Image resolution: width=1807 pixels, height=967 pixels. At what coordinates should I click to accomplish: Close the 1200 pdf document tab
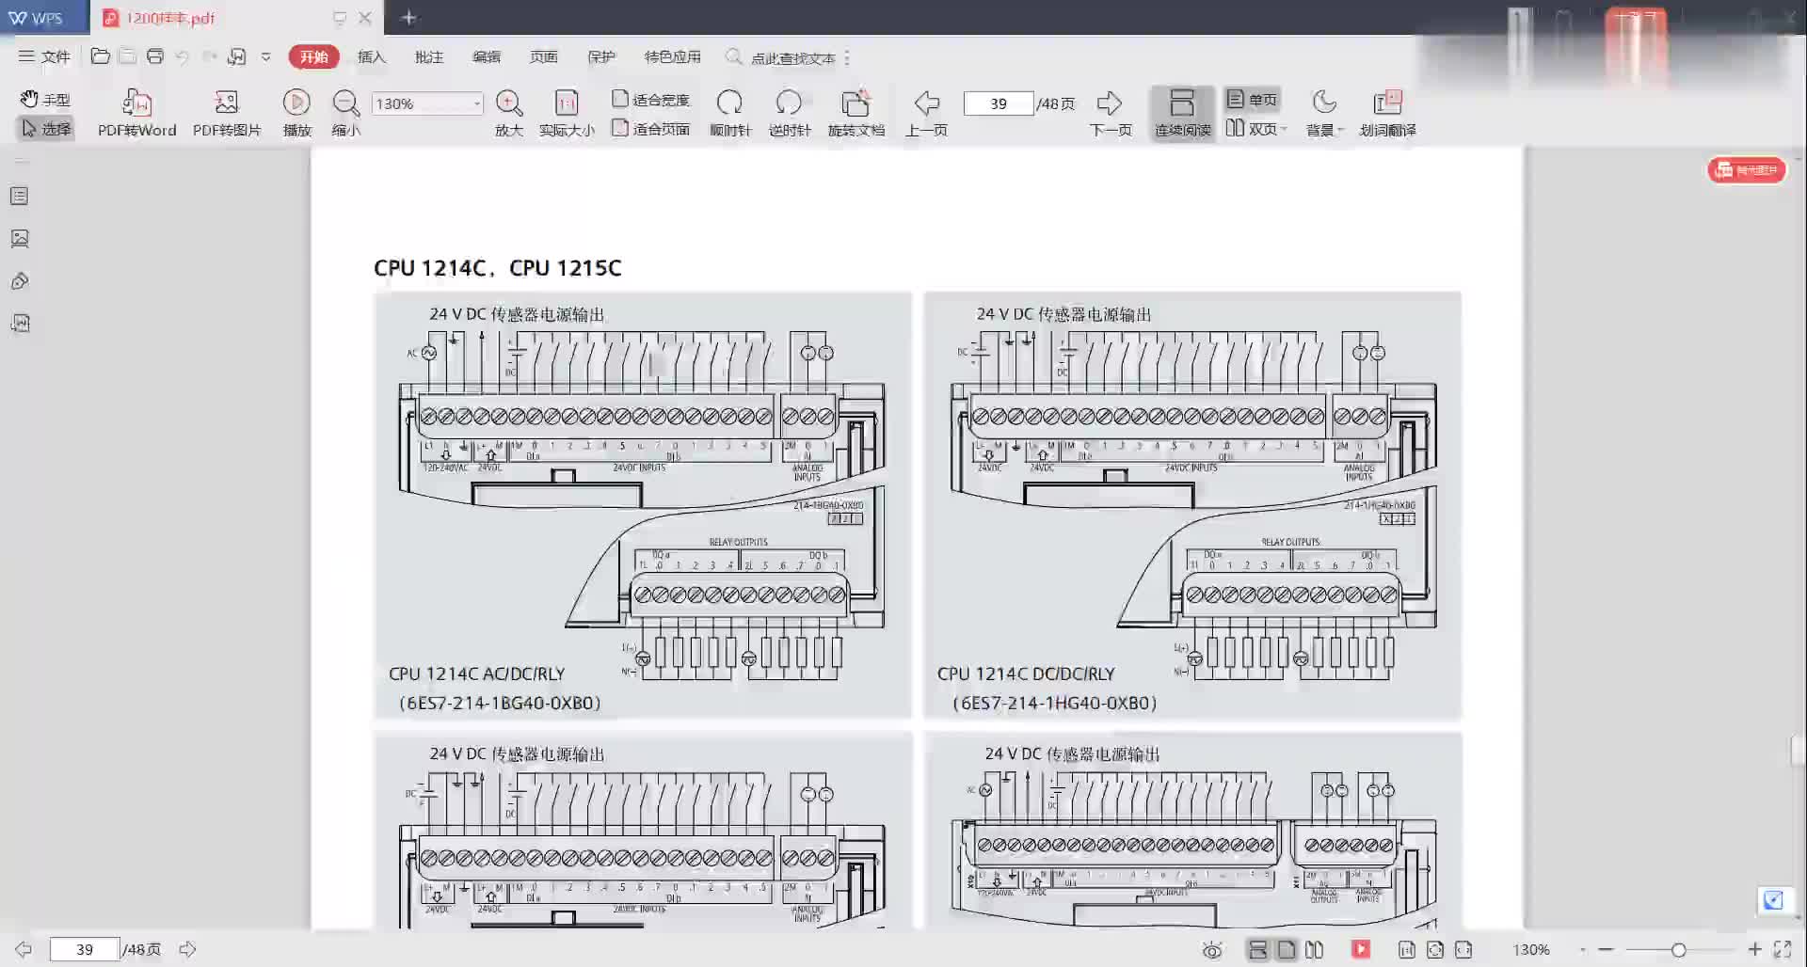tap(365, 18)
